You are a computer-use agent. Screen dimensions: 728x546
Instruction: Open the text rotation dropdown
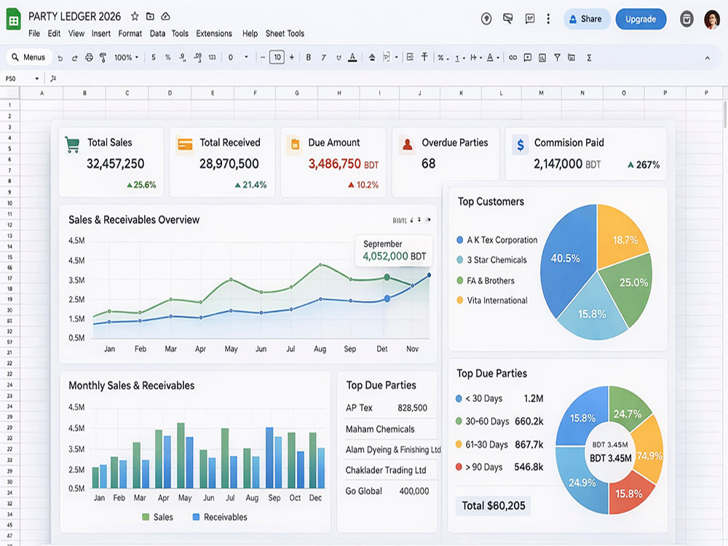pyautogui.click(x=492, y=58)
